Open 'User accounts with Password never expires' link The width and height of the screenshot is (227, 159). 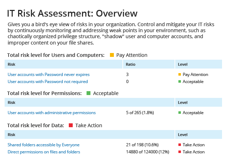[49, 75]
